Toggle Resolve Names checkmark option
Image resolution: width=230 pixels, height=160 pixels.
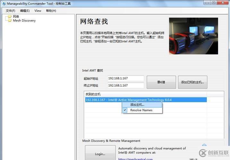point(142,110)
